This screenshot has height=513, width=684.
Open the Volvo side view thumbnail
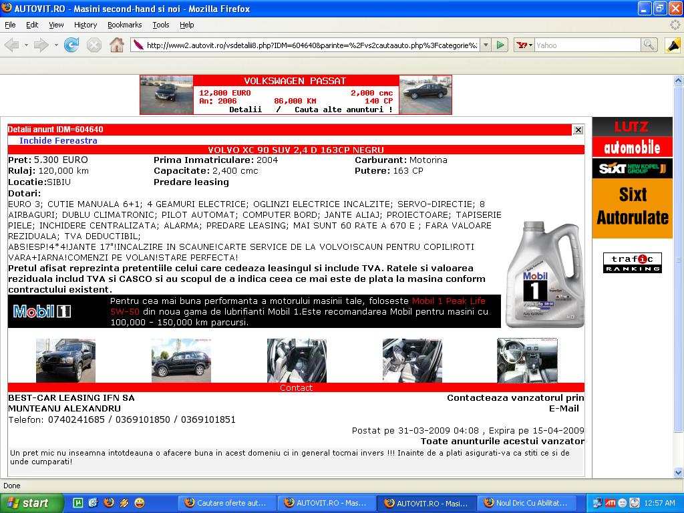[181, 361]
